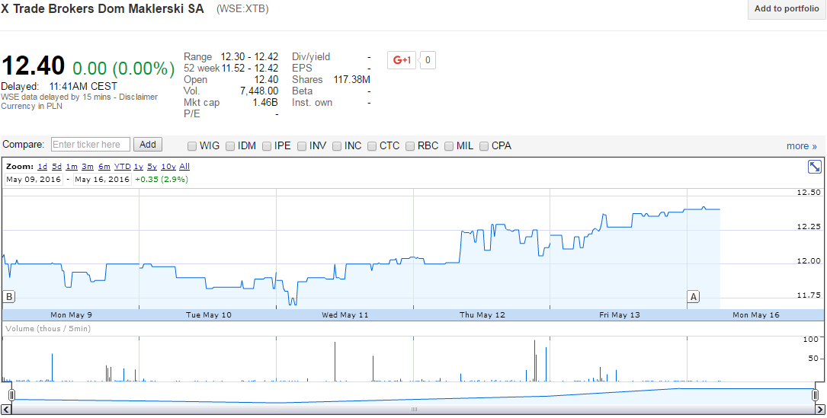Set chart zoom to 10y
This screenshot has height=418, width=827.
[x=168, y=167]
